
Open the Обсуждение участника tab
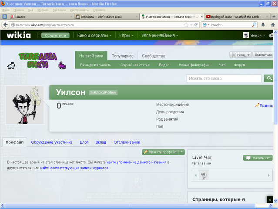coord(52,142)
